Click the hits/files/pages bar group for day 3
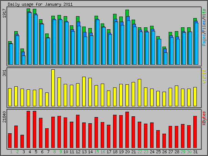This screenshot has height=156, width=208. point(23,57)
